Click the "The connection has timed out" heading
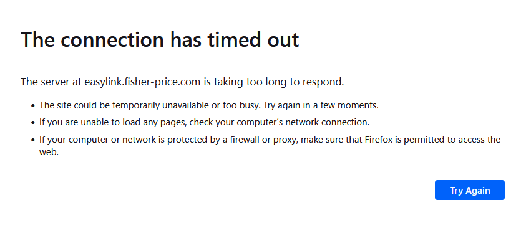This screenshot has width=531, height=235. pos(160,39)
